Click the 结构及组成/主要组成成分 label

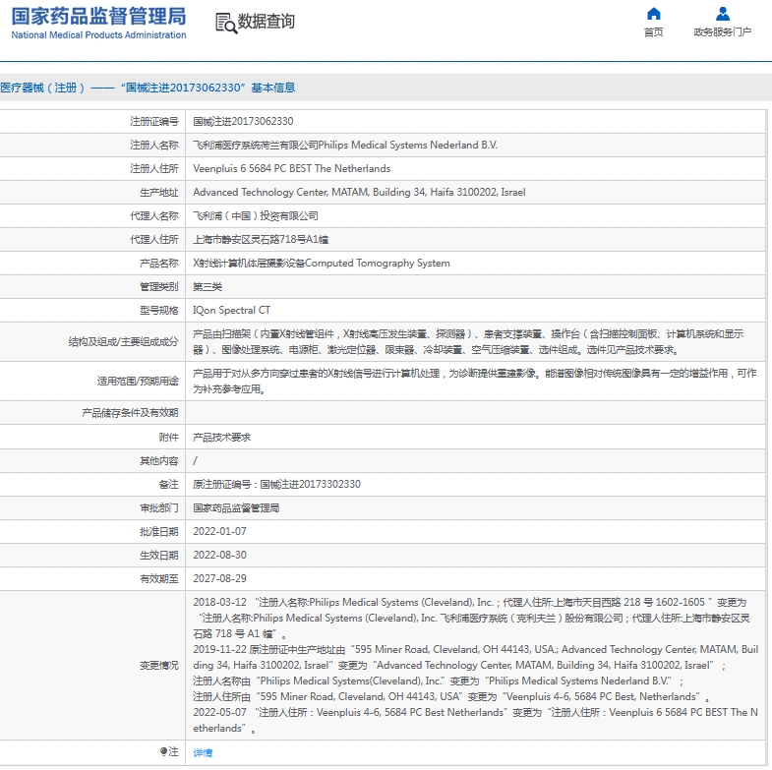pyautogui.click(x=123, y=341)
